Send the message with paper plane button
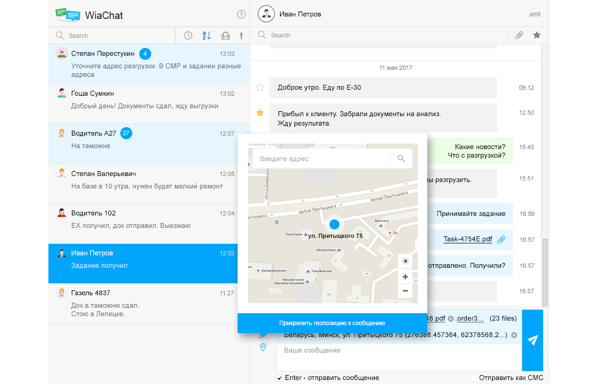599x384 pixels. point(533,340)
